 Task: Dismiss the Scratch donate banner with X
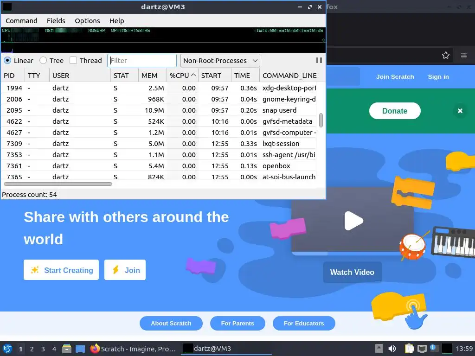(x=460, y=111)
